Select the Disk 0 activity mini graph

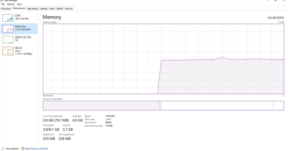8,40
